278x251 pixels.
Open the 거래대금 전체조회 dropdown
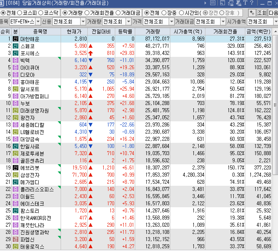[223, 22]
